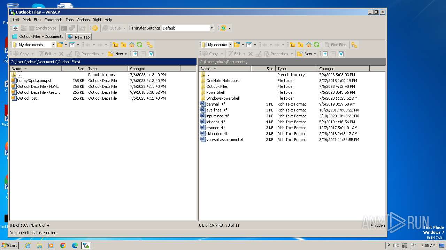The width and height of the screenshot is (446, 250).
Task: Go to parent directory in left panel toolbar
Action: click(116, 45)
